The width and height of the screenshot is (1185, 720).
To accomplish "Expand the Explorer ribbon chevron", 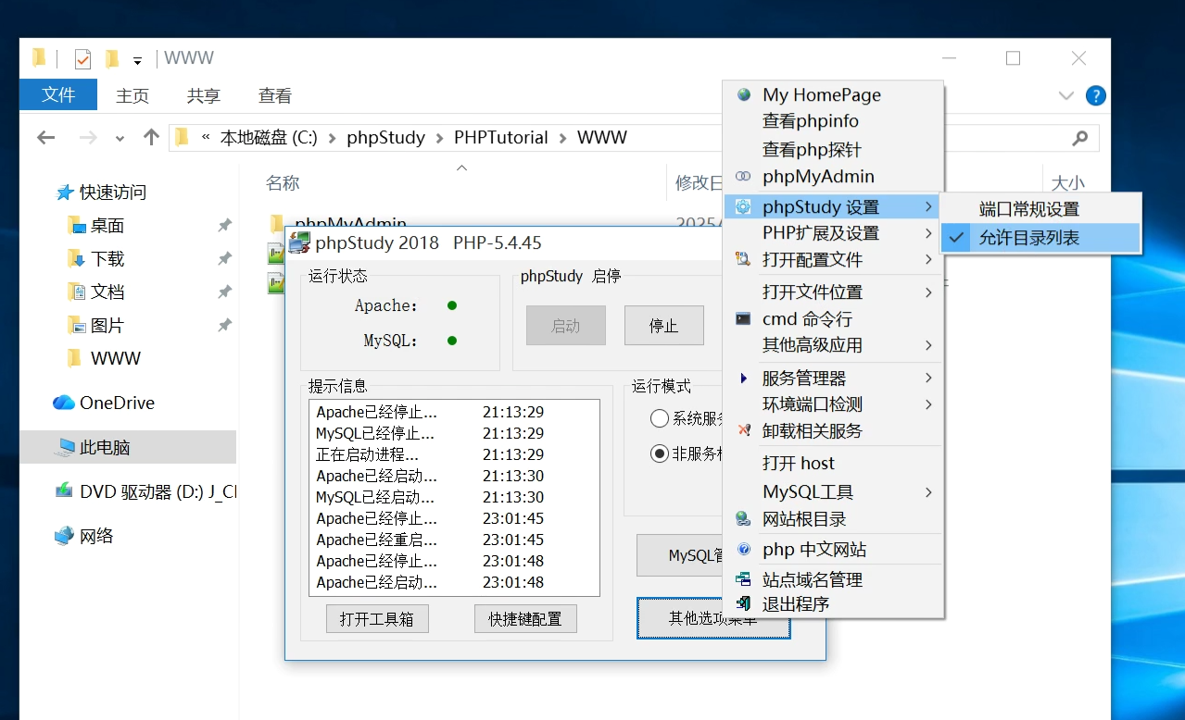I will pyautogui.click(x=1065, y=95).
